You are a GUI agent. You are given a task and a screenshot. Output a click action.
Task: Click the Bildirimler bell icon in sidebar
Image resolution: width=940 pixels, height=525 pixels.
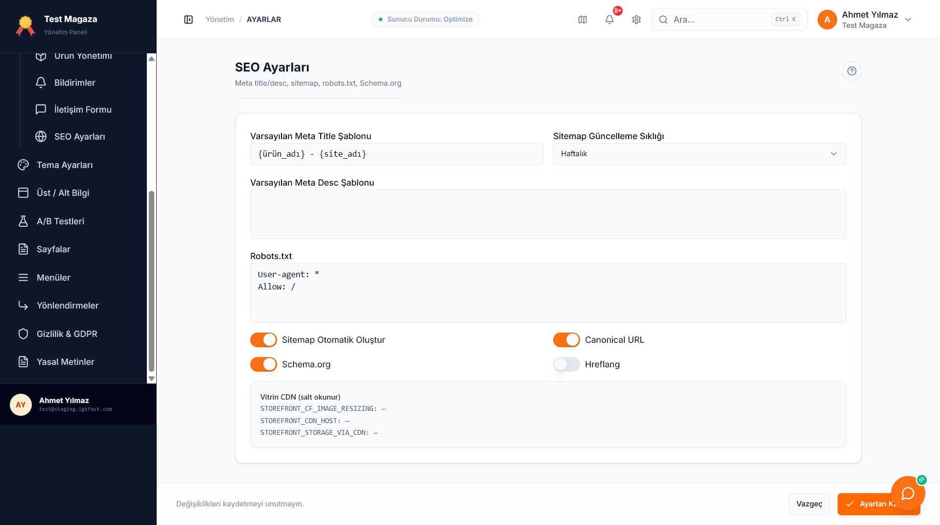(41, 83)
